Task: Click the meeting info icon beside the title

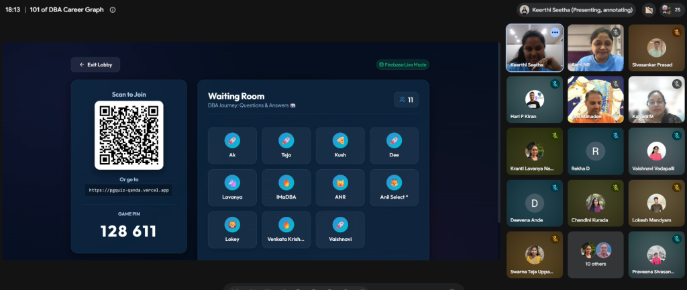Action: click(113, 9)
